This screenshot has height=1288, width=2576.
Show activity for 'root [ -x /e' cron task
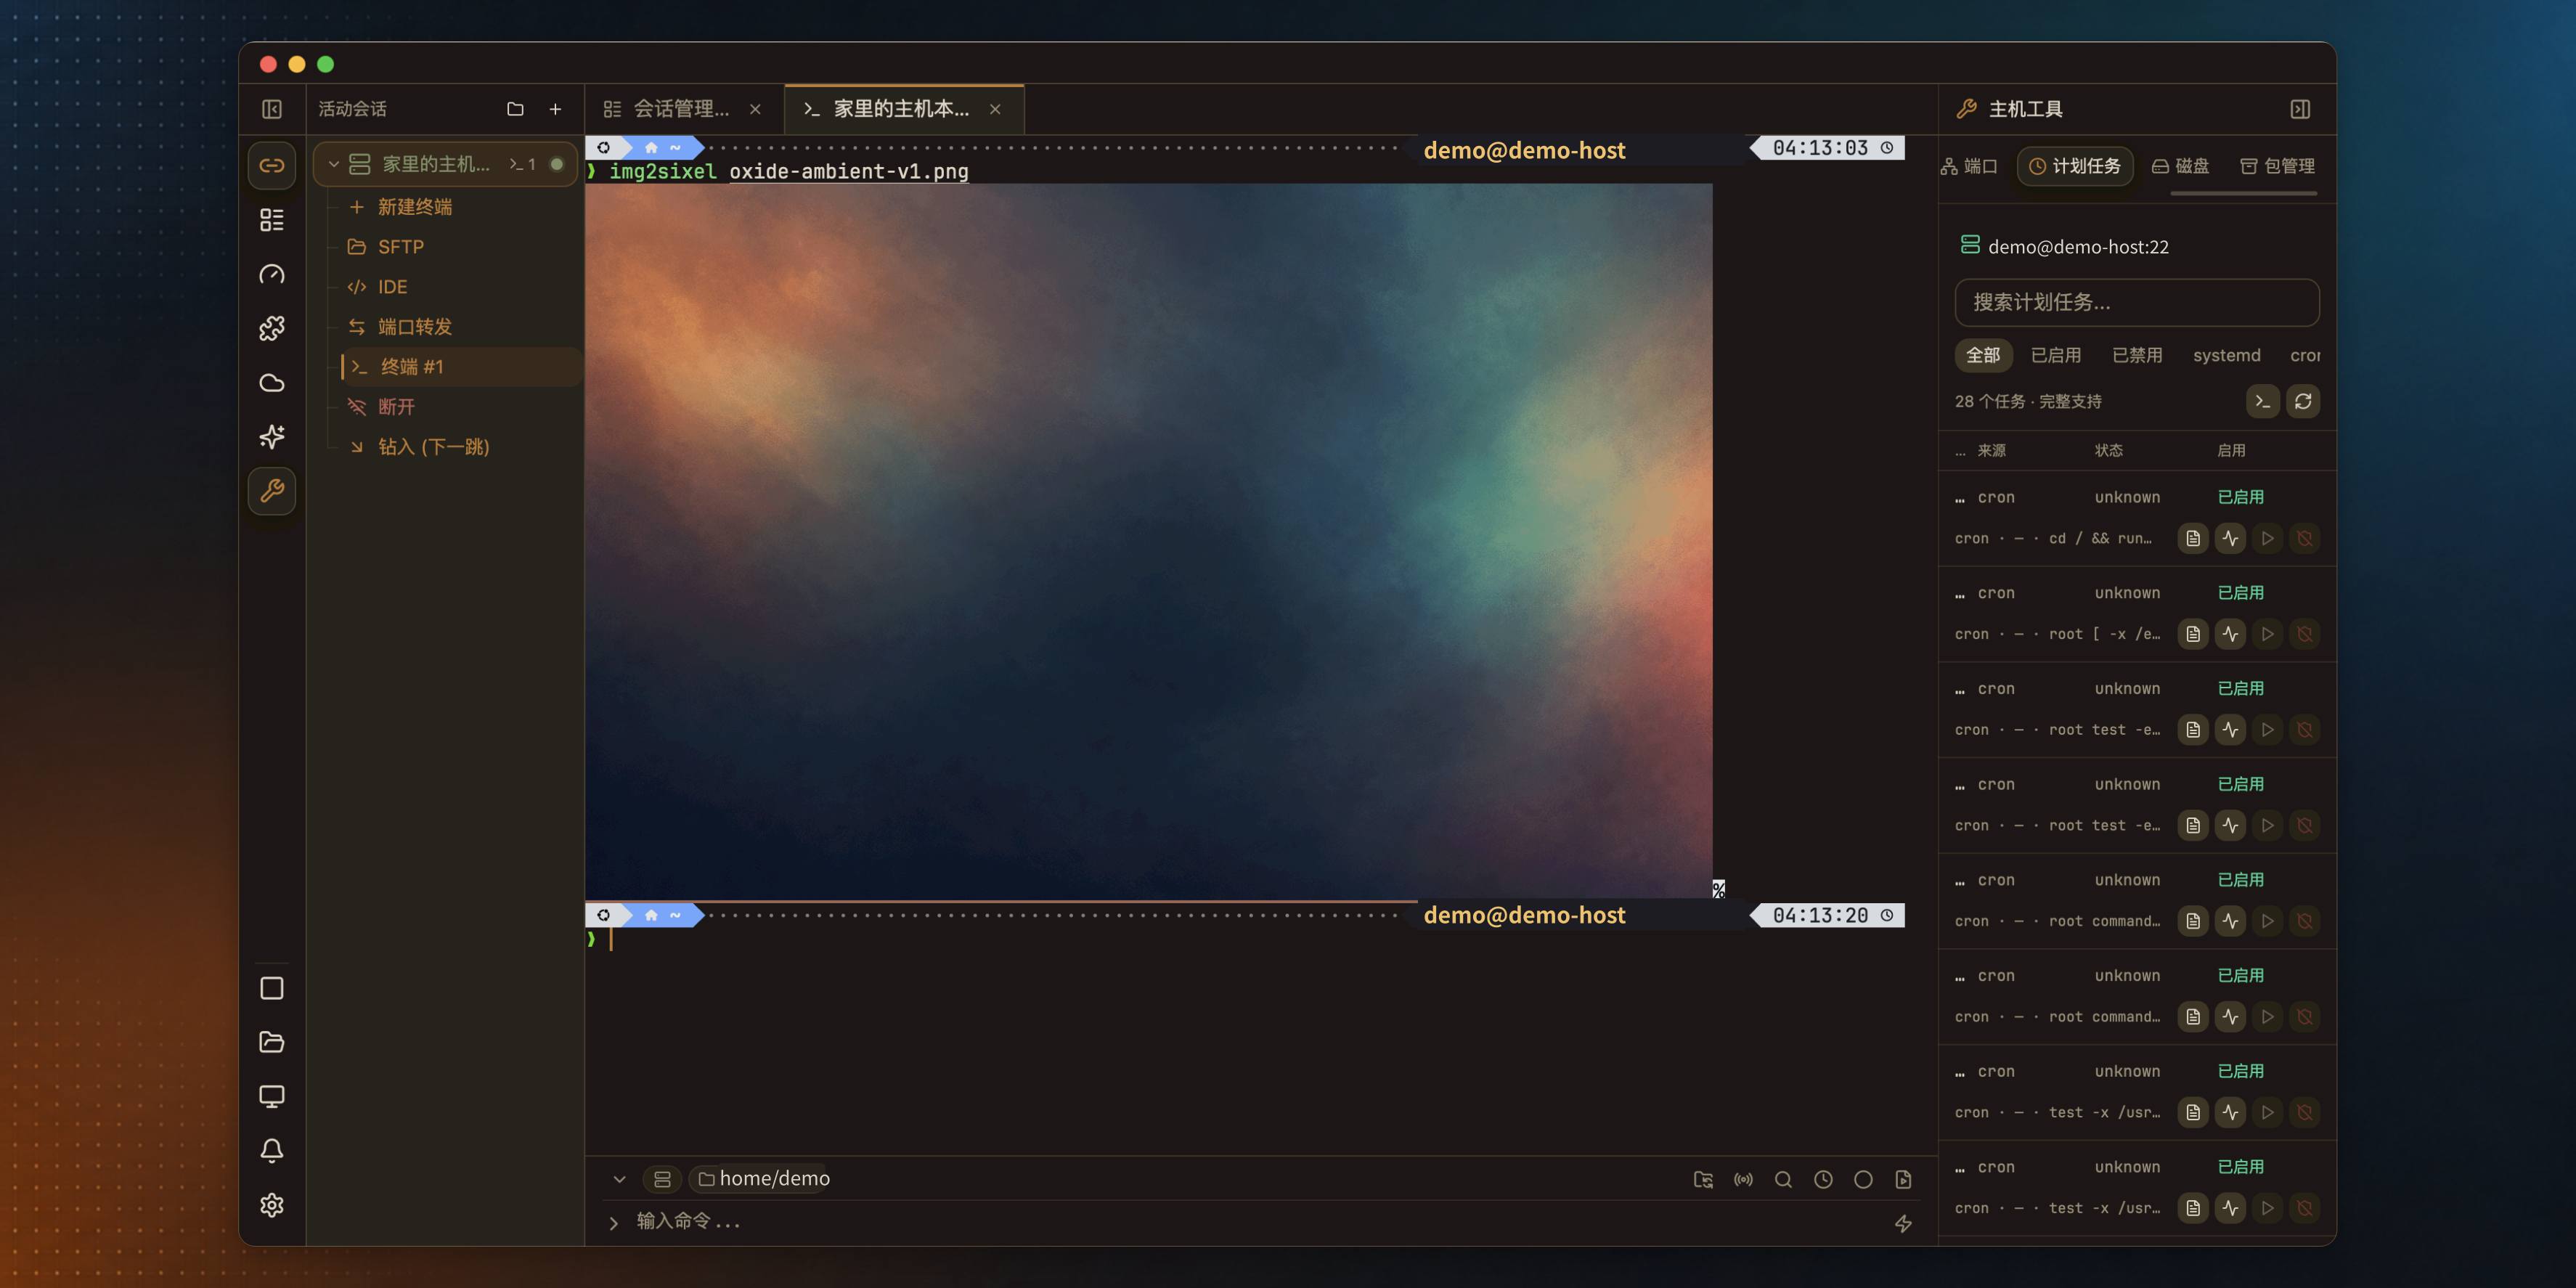[x=2230, y=634]
